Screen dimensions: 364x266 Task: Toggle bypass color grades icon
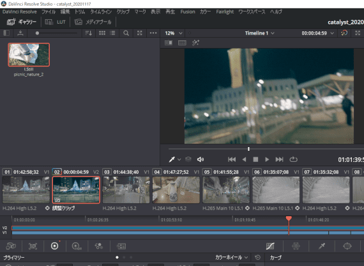(x=344, y=33)
